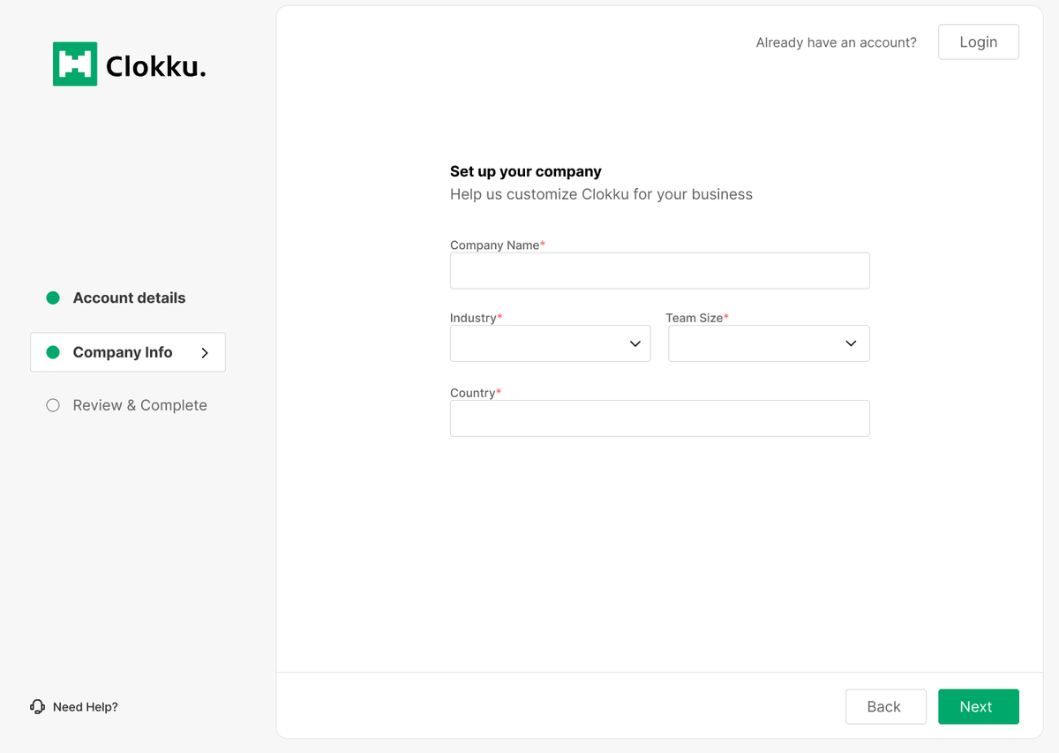This screenshot has height=753, width=1059.
Task: Click the green Next button
Action: click(978, 706)
